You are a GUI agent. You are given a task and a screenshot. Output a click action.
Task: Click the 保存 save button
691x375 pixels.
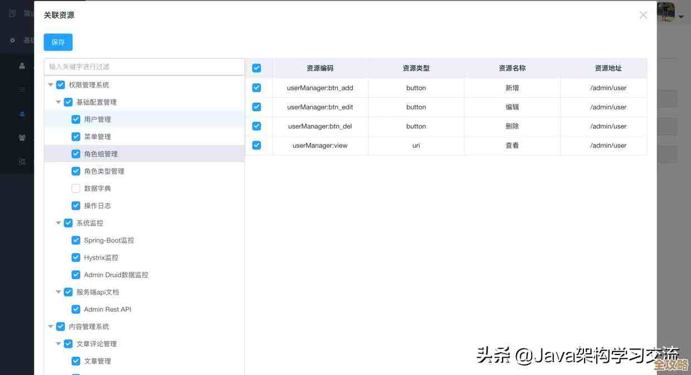[x=58, y=42]
